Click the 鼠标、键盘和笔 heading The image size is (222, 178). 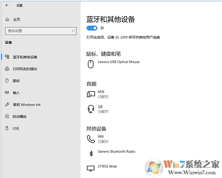(x=104, y=54)
